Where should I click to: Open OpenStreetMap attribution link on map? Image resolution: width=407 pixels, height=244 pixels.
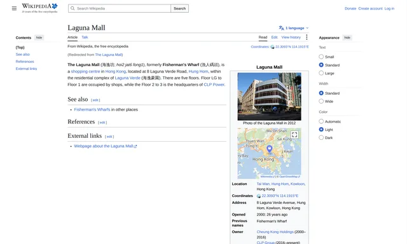coord(289,177)
